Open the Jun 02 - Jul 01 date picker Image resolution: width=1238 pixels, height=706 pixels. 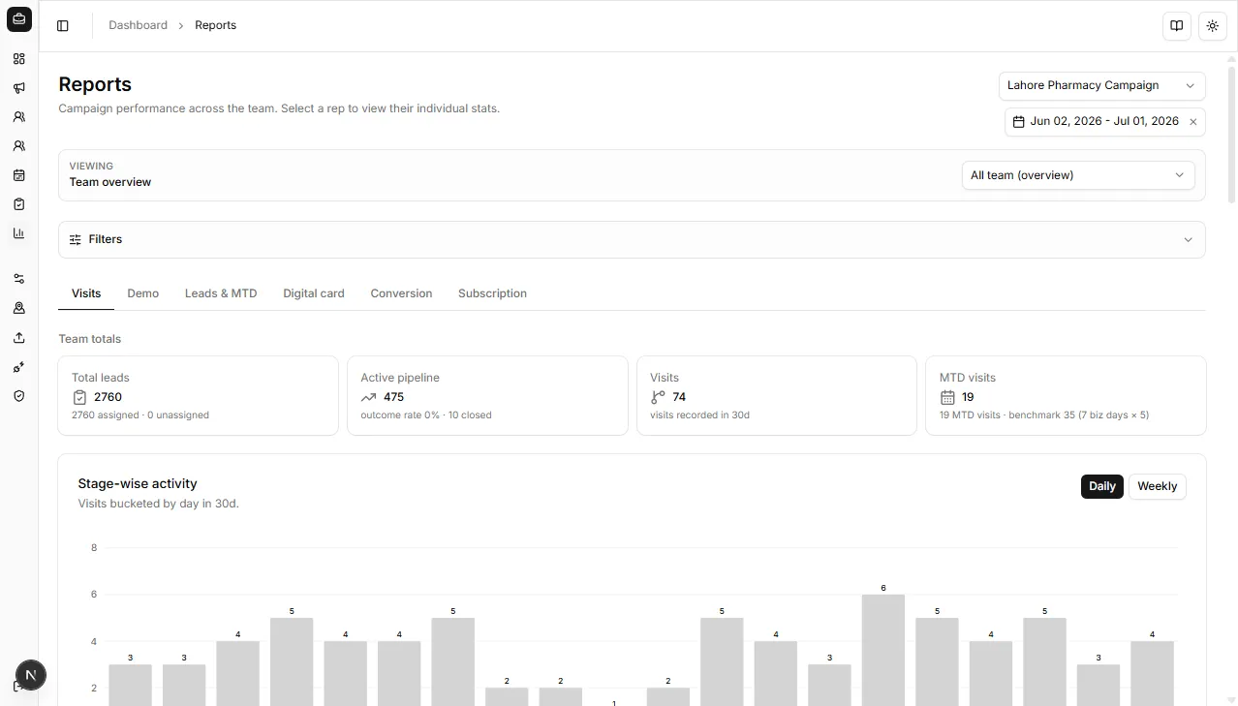(1105, 122)
